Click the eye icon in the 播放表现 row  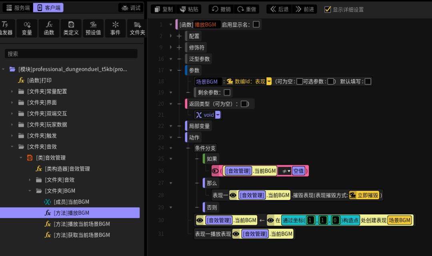[236, 234]
